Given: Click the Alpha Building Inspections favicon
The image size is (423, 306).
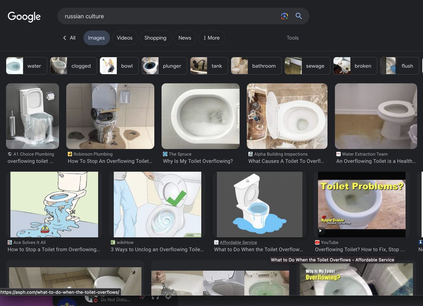Looking at the screenshot, I should [251, 154].
